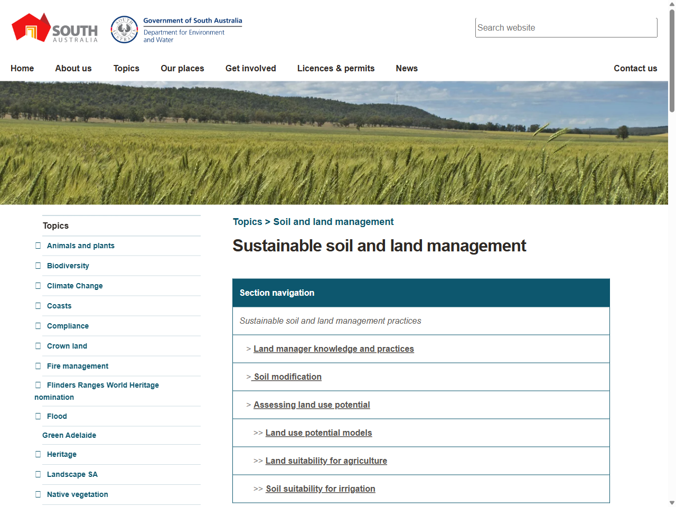Go to the News section
676x507 pixels.
[407, 68]
